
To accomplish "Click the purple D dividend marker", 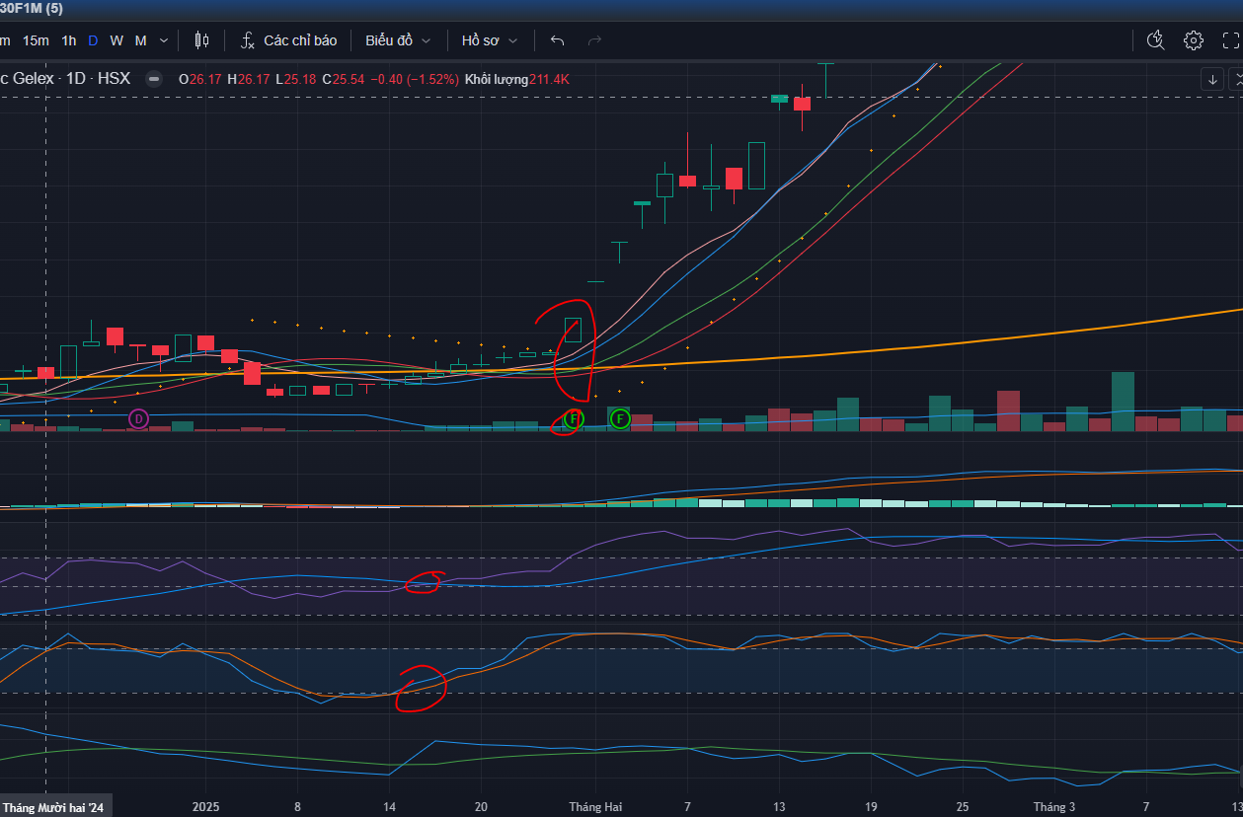I will click(x=138, y=419).
